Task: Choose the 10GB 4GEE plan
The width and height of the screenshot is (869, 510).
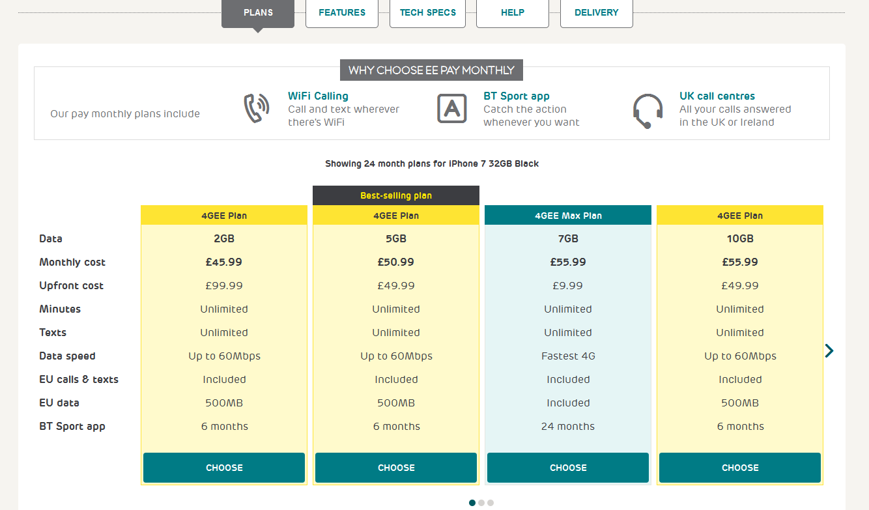Action: pyautogui.click(x=740, y=468)
